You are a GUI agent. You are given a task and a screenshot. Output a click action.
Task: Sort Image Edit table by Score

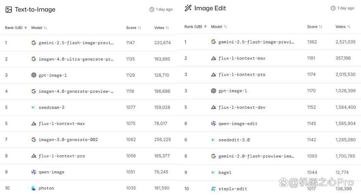[315, 27]
